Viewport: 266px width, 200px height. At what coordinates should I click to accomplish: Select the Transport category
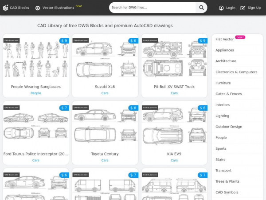coord(223,170)
